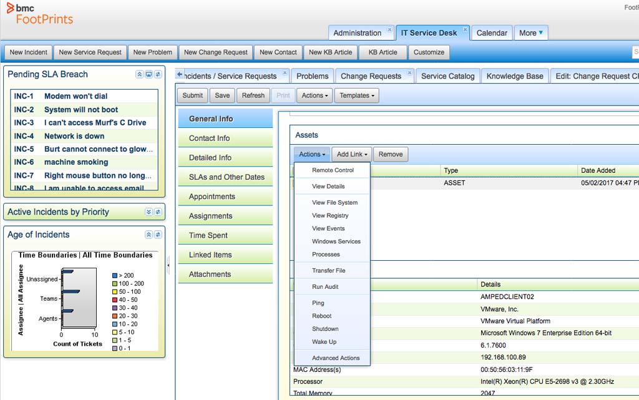Click the left arrow to scroll tabs back
Viewport: 639px width, 400px height.
coord(180,74)
